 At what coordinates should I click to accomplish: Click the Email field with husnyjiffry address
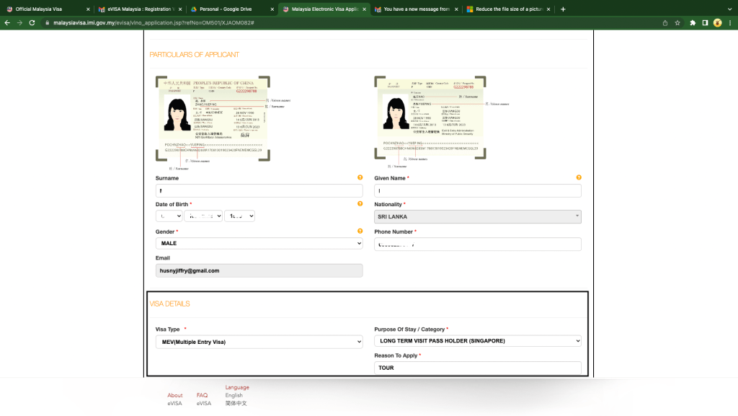[259, 270]
